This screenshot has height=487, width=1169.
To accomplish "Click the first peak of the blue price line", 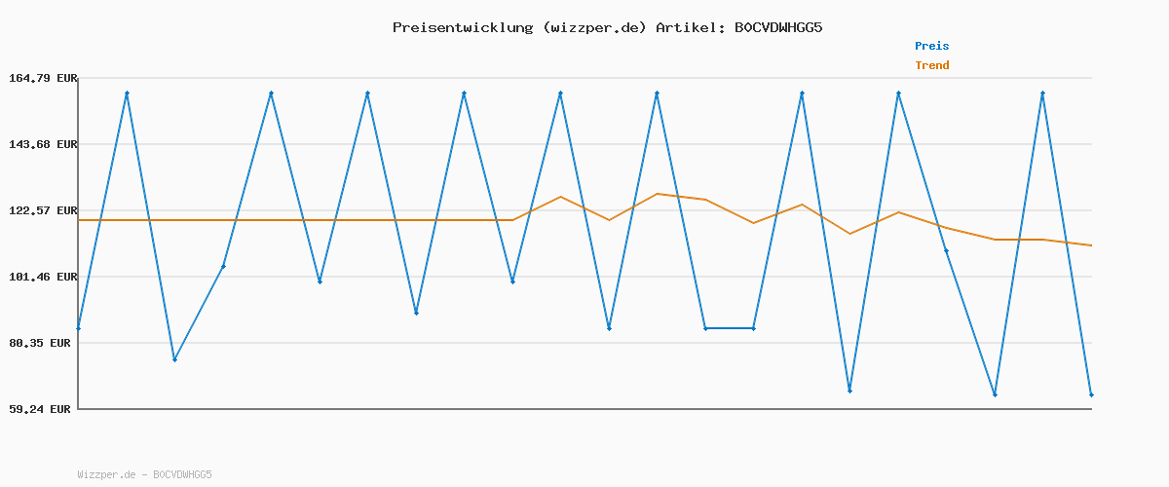I will tap(127, 94).
